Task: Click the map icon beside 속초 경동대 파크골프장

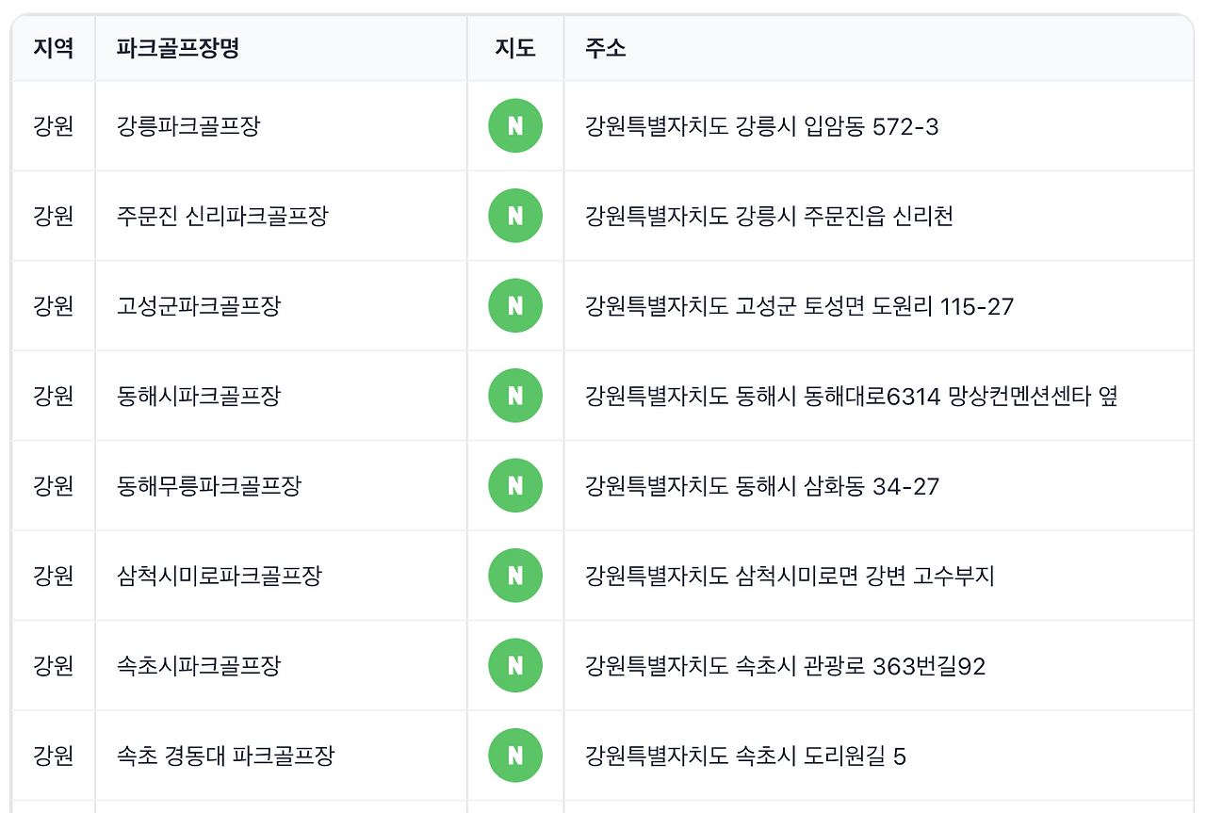Action: tap(514, 755)
